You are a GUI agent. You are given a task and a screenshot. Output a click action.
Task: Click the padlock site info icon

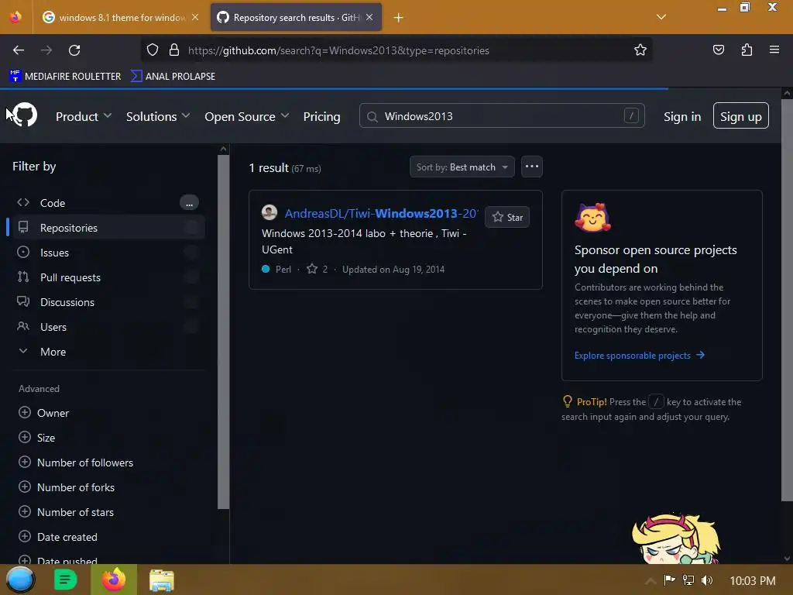(x=174, y=50)
